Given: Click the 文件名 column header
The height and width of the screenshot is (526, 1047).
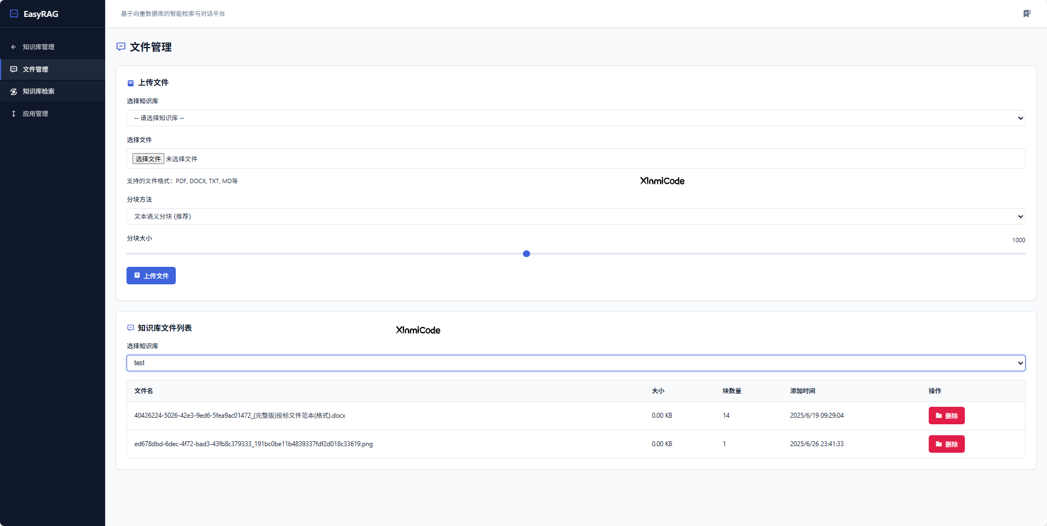Looking at the screenshot, I should coord(143,391).
